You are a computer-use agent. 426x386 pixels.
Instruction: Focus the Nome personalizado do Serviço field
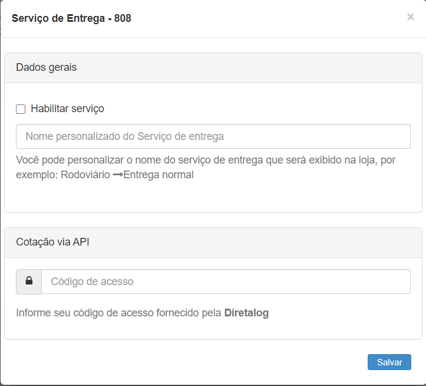pyautogui.click(x=213, y=136)
